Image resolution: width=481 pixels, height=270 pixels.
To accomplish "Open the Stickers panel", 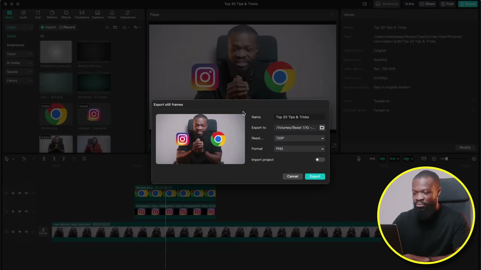I will 52,15.
